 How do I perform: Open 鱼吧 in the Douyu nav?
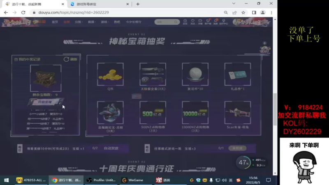click(117, 22)
